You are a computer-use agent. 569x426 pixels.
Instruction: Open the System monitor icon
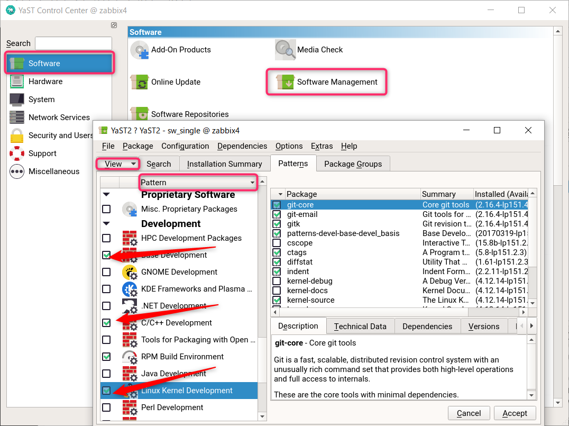pos(17,99)
